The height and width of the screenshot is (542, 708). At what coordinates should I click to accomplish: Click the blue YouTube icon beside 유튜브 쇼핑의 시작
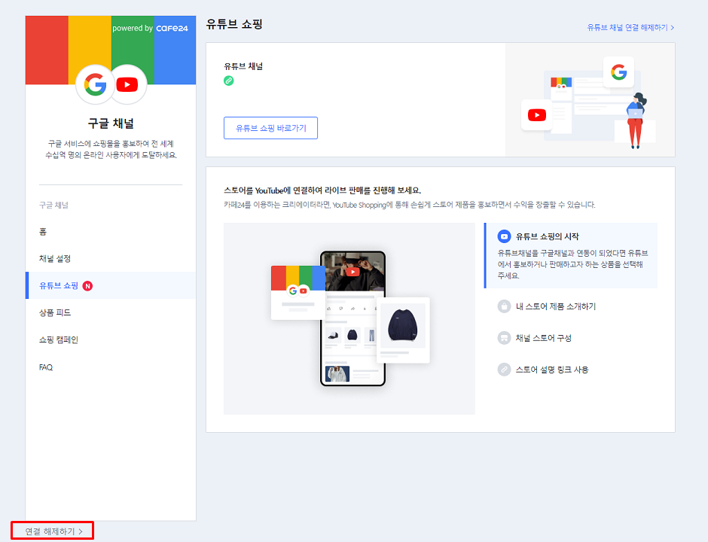(504, 236)
